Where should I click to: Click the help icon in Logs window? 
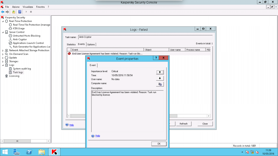(67, 125)
